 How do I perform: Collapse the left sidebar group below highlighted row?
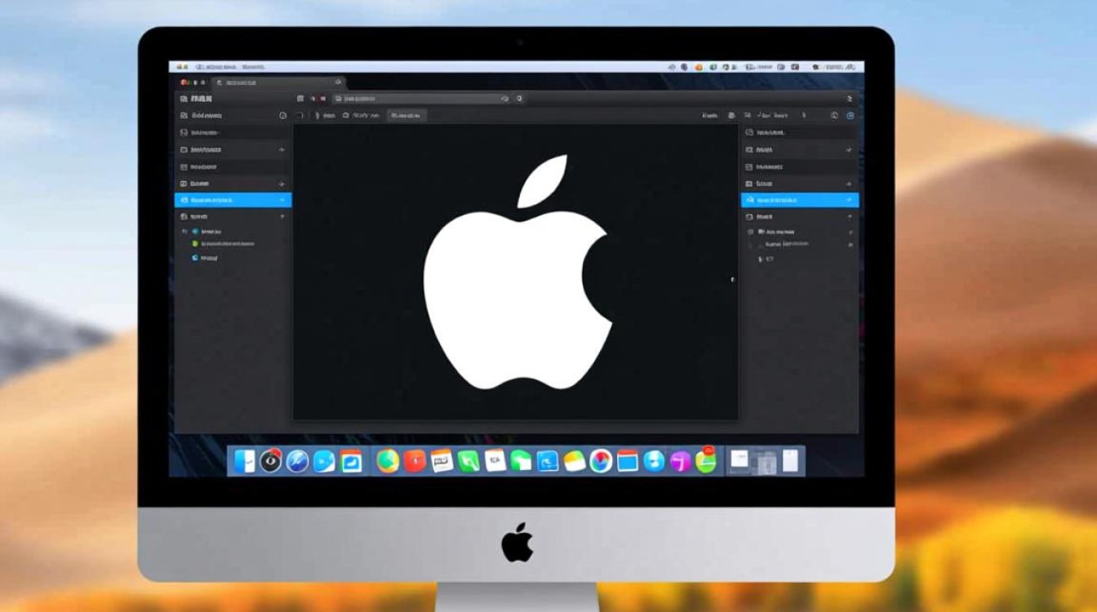click(282, 217)
